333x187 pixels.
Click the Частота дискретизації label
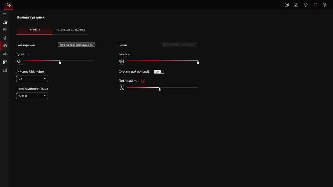point(32,89)
